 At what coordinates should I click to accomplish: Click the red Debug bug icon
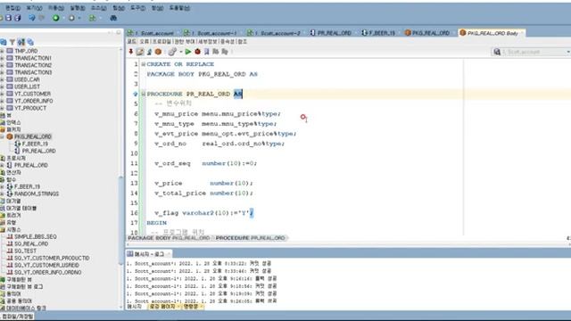click(197, 52)
